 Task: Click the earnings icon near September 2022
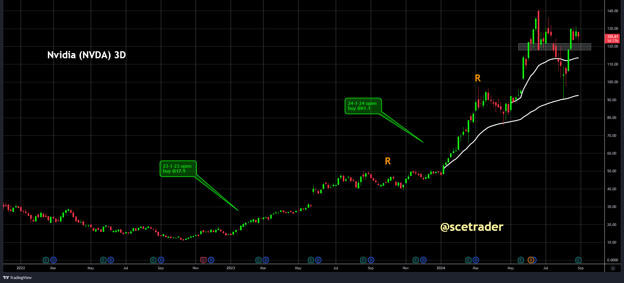click(153, 260)
